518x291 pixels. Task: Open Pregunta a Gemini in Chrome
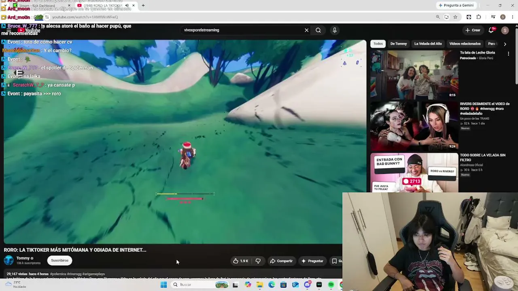click(x=456, y=5)
